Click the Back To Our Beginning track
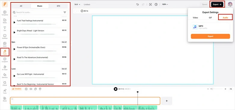 point(40,84)
